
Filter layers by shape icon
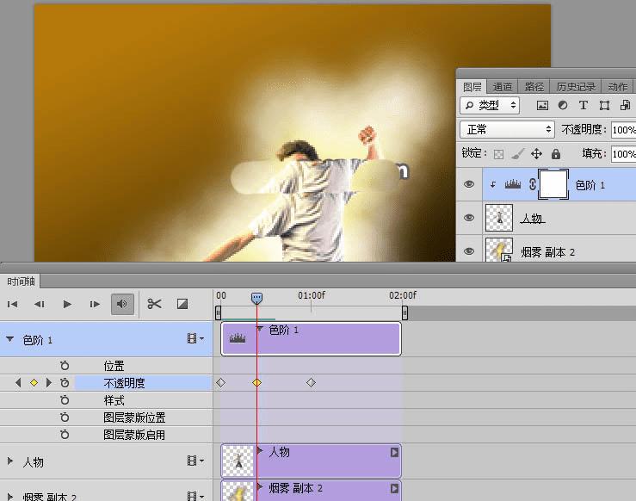pyautogui.click(x=604, y=106)
